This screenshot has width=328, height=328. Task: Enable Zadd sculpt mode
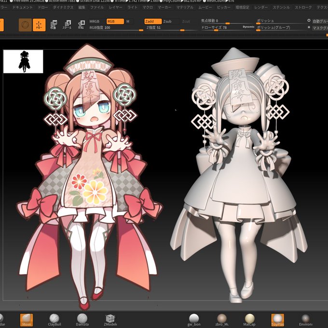point(153,21)
